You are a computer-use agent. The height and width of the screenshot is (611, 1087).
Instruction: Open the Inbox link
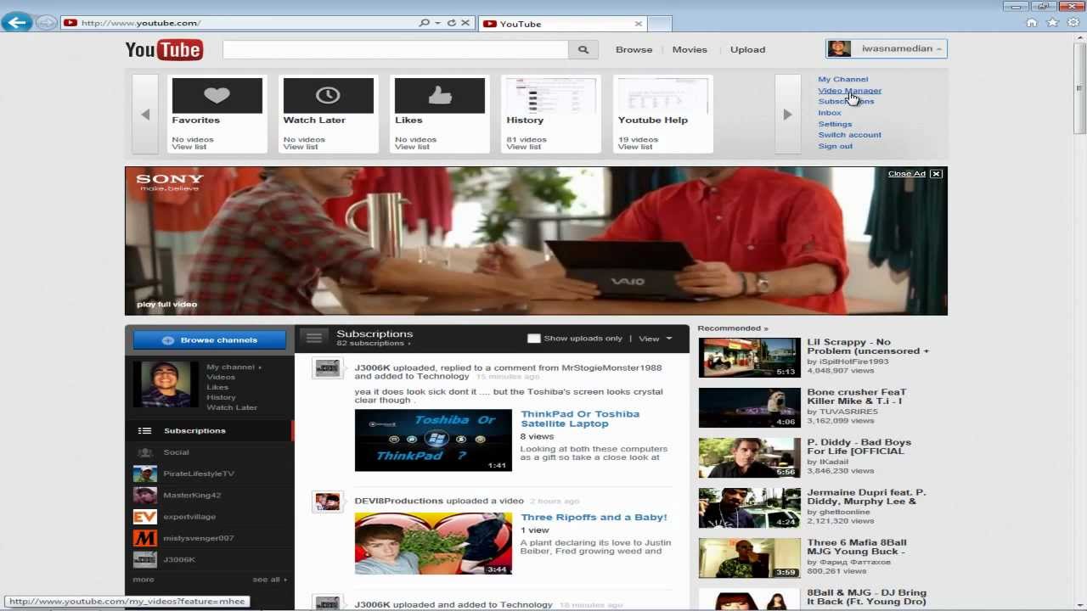830,113
